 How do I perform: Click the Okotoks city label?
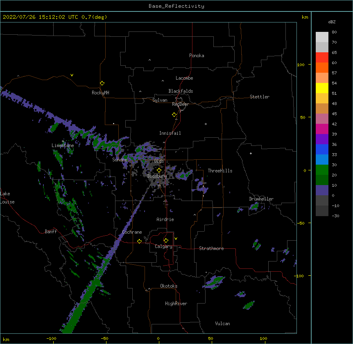pos(169,286)
